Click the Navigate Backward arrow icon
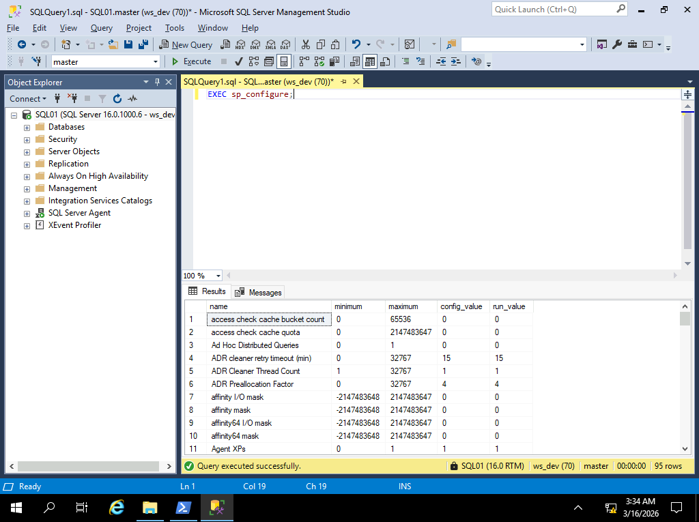Screen dimensions: 699x522 21,44
